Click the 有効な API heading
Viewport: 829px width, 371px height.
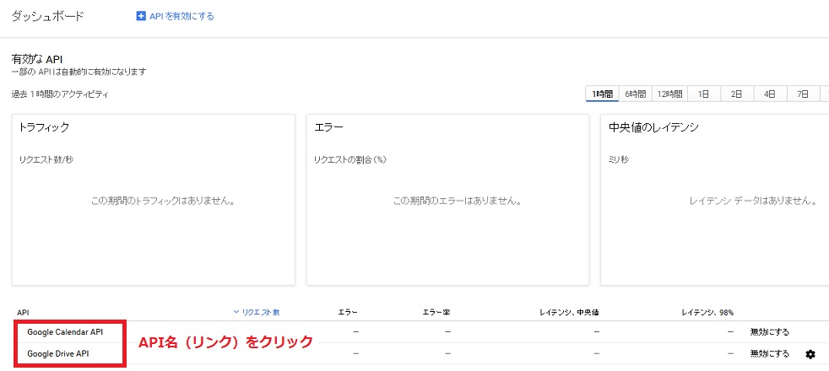click(x=37, y=59)
